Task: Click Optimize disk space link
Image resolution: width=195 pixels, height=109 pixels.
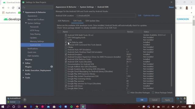Action: 151,15
